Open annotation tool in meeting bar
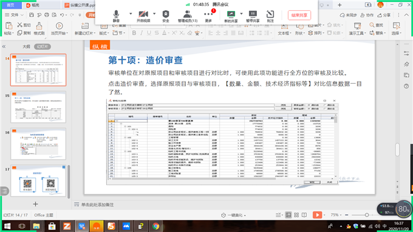 [x=270, y=16]
